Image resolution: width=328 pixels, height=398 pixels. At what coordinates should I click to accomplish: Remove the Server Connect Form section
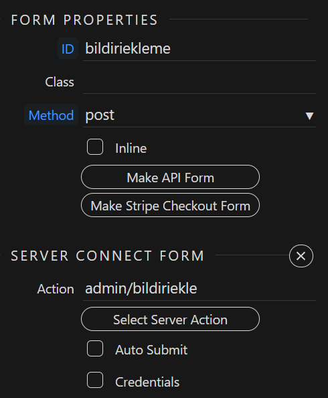click(301, 256)
